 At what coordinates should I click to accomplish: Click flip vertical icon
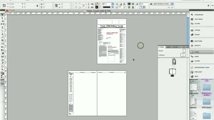pos(80,7)
